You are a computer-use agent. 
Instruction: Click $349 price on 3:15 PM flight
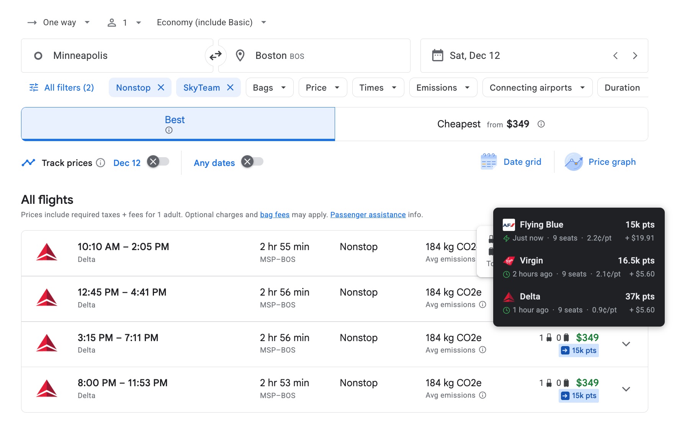tap(587, 338)
